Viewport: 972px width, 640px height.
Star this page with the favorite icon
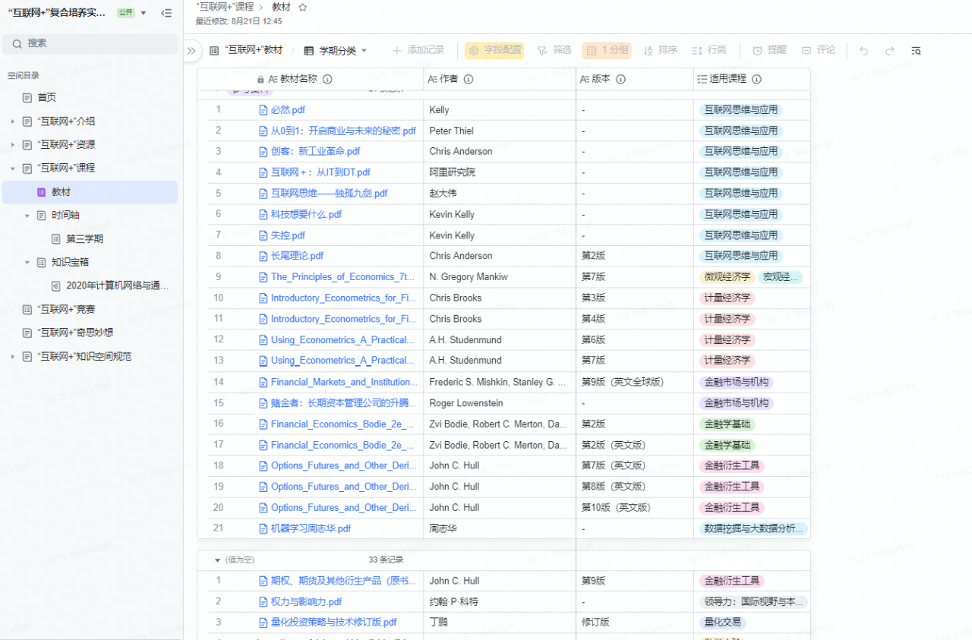[302, 7]
